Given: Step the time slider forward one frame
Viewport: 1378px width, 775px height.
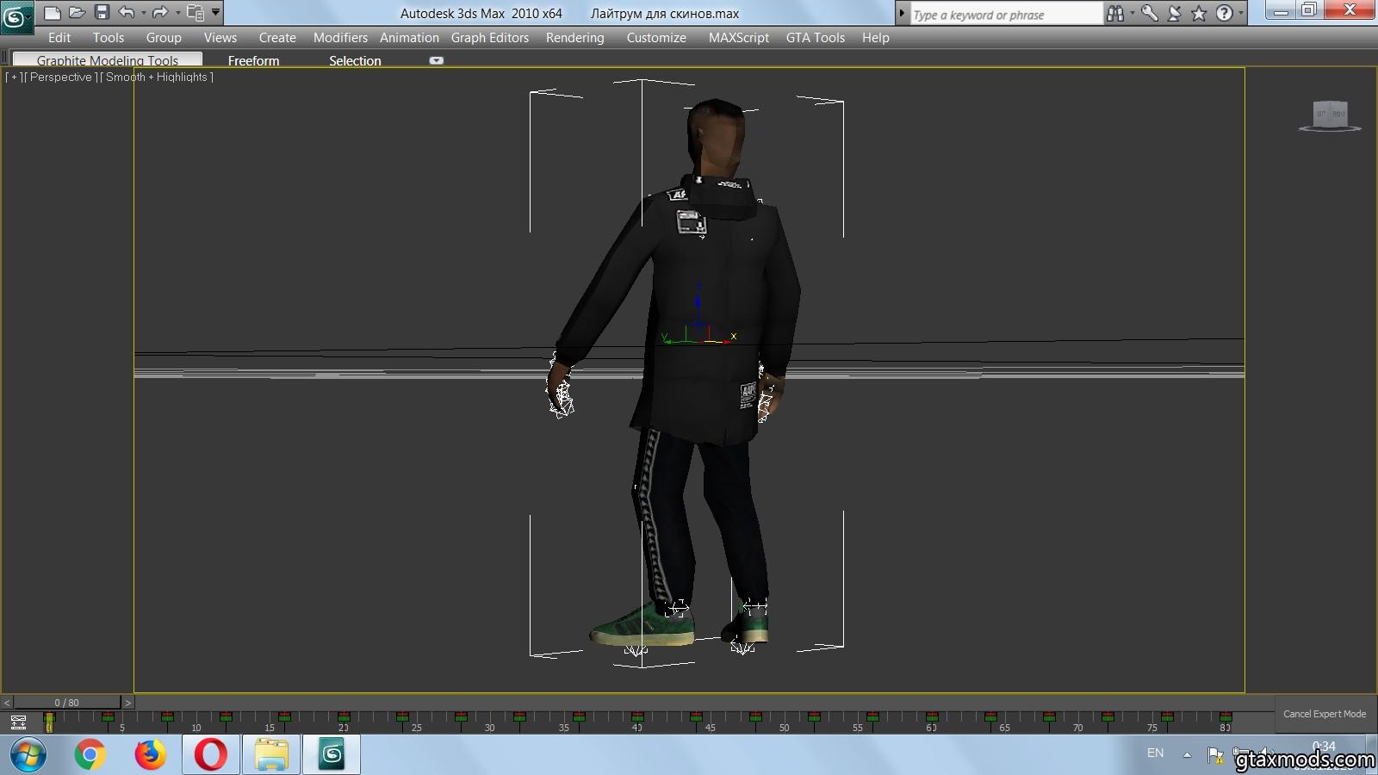Looking at the screenshot, I should [x=127, y=703].
